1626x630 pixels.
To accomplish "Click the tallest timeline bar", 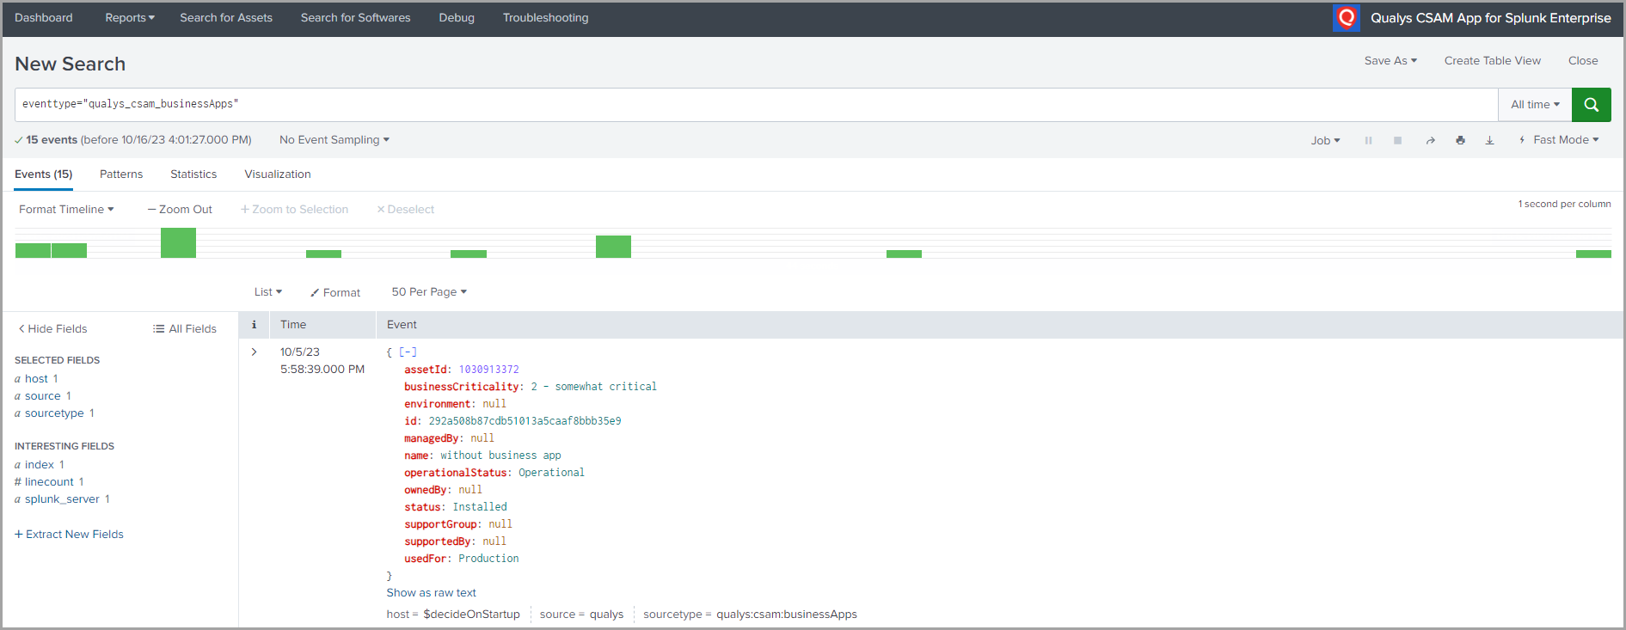I will [x=178, y=242].
